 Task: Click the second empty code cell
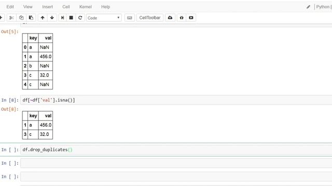tap(176, 177)
